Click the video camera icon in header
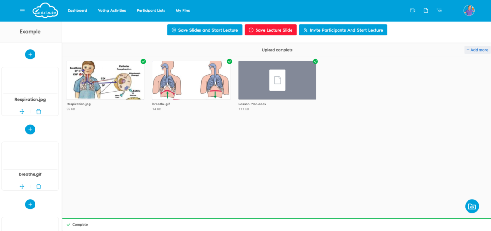 (x=412, y=11)
